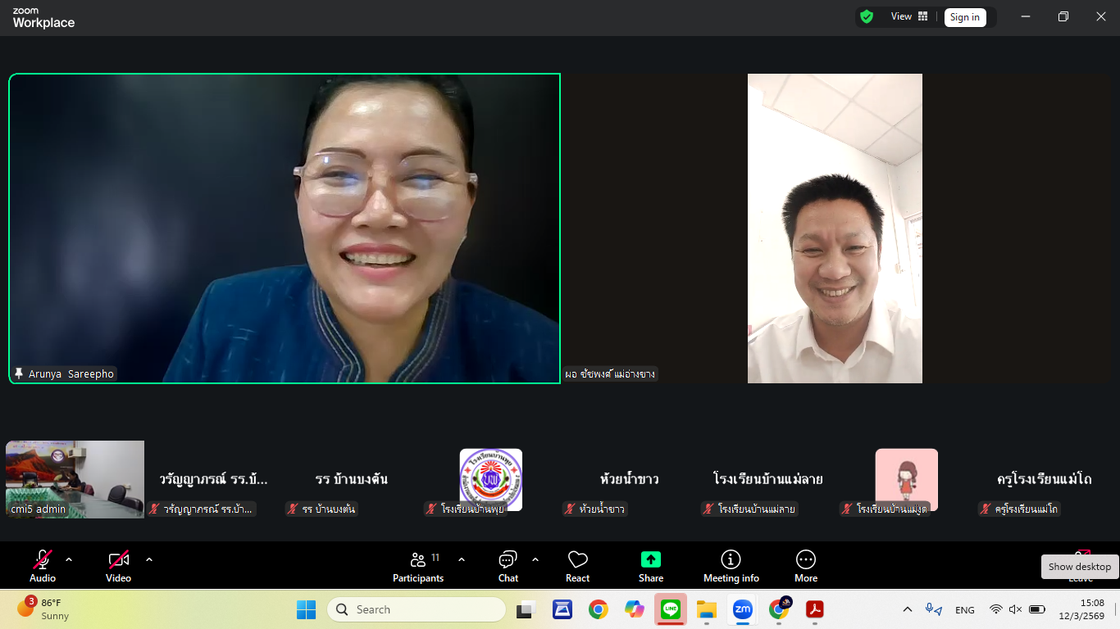
Task: Expand the arrow next to Participants
Action: pyautogui.click(x=462, y=559)
